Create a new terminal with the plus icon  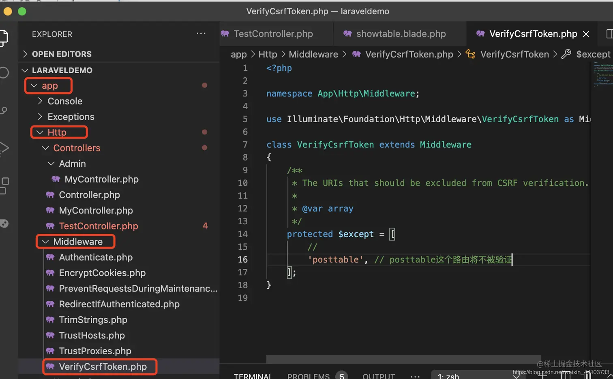click(x=542, y=376)
